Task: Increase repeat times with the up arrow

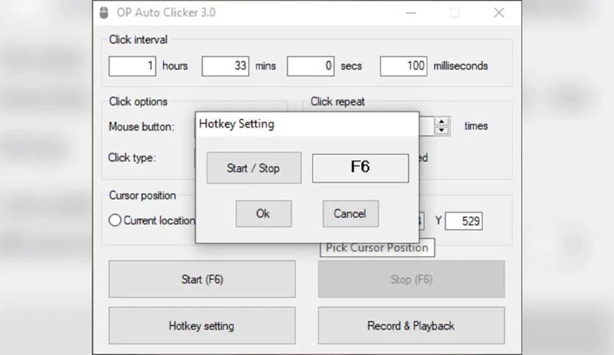Action: point(441,121)
